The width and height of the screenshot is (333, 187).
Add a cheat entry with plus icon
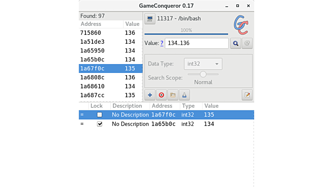(x=150, y=95)
